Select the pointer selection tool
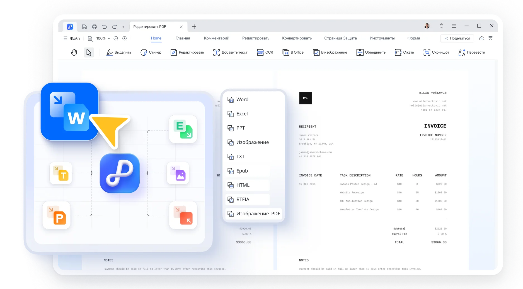The image size is (523, 289). 89,52
